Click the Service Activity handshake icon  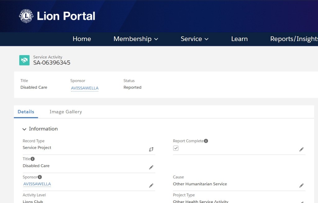tap(24, 60)
